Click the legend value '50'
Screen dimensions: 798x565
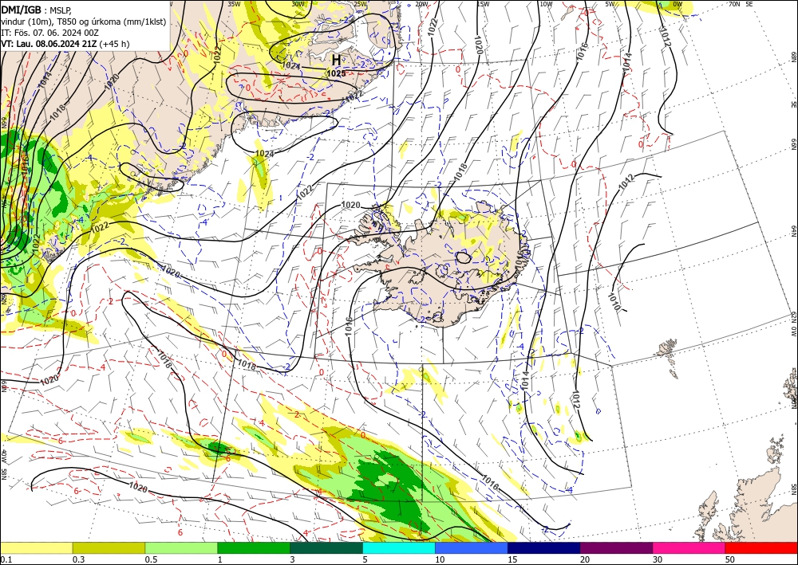tap(730, 559)
